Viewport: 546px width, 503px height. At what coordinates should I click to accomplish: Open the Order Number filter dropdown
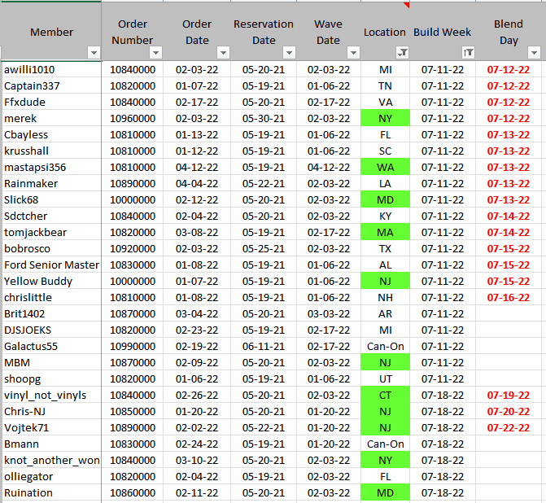[x=155, y=53]
